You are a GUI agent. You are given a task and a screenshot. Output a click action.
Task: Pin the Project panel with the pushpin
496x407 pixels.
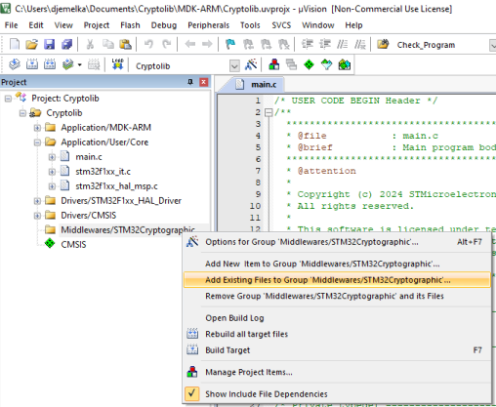[x=190, y=82]
